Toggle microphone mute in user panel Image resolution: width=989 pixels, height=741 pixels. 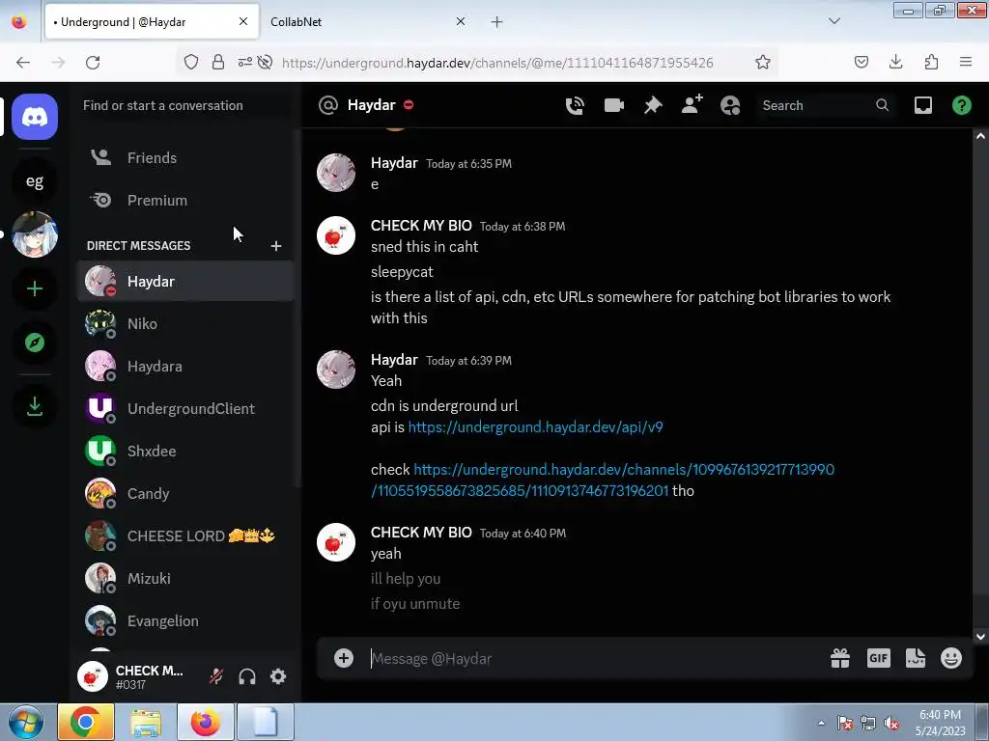216,676
